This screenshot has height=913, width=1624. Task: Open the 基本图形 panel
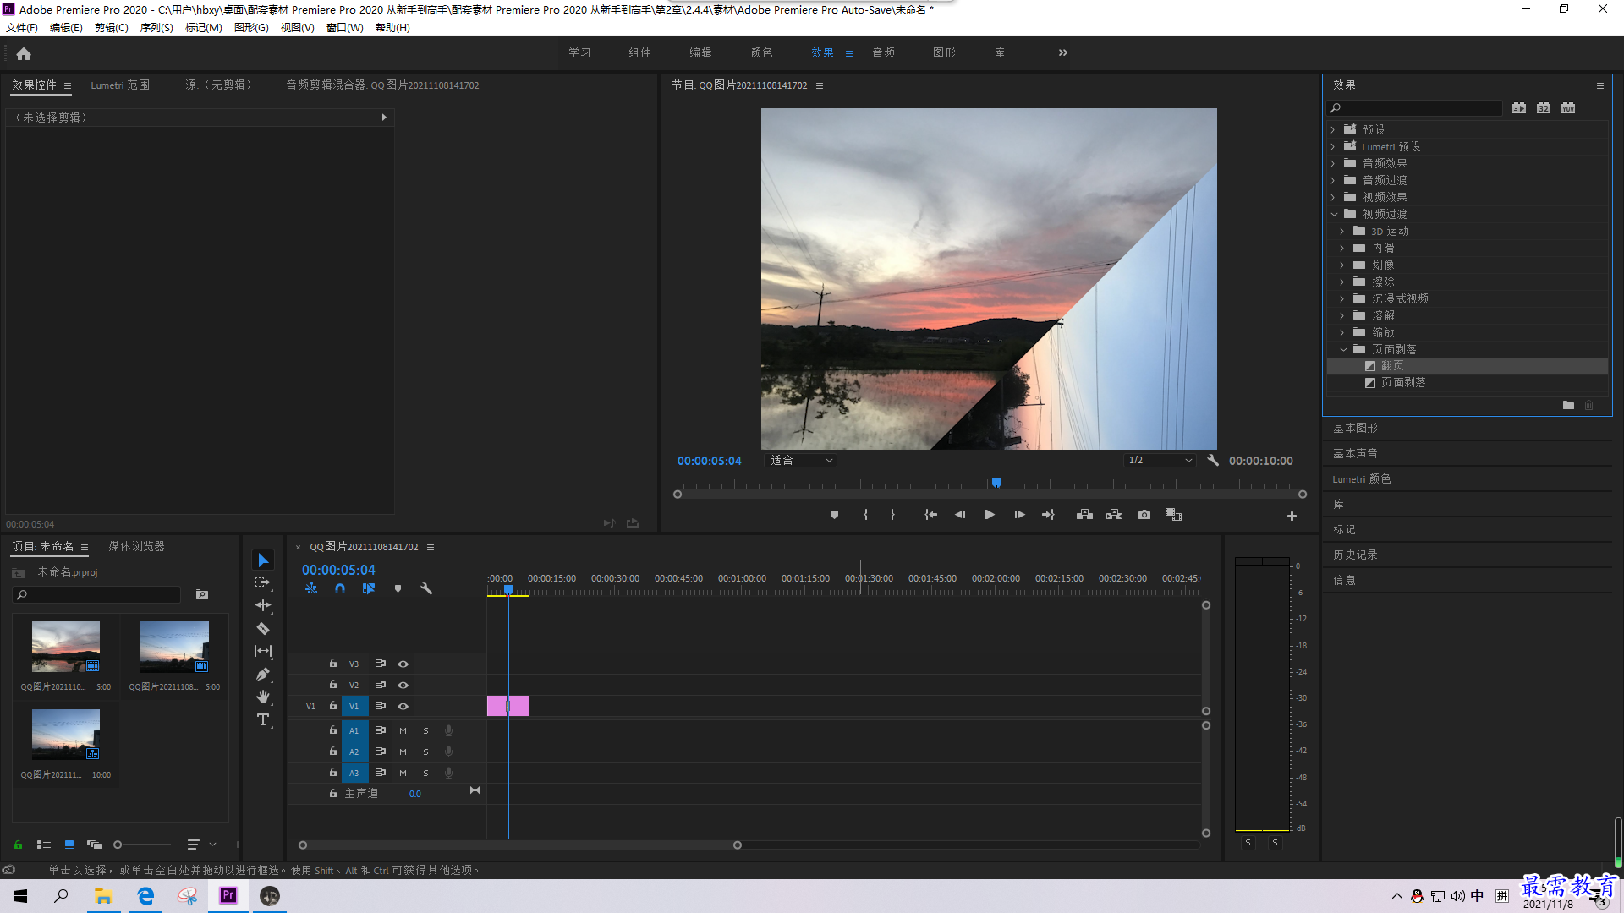[1355, 429]
